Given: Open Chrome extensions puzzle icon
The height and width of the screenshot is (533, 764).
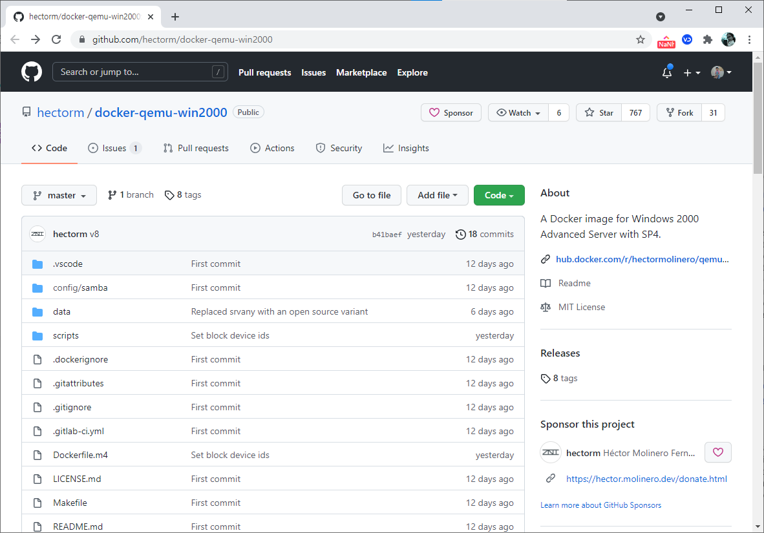Looking at the screenshot, I should (x=708, y=39).
